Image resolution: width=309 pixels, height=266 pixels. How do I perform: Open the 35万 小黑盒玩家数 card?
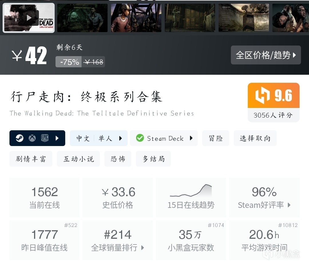[x=191, y=240]
